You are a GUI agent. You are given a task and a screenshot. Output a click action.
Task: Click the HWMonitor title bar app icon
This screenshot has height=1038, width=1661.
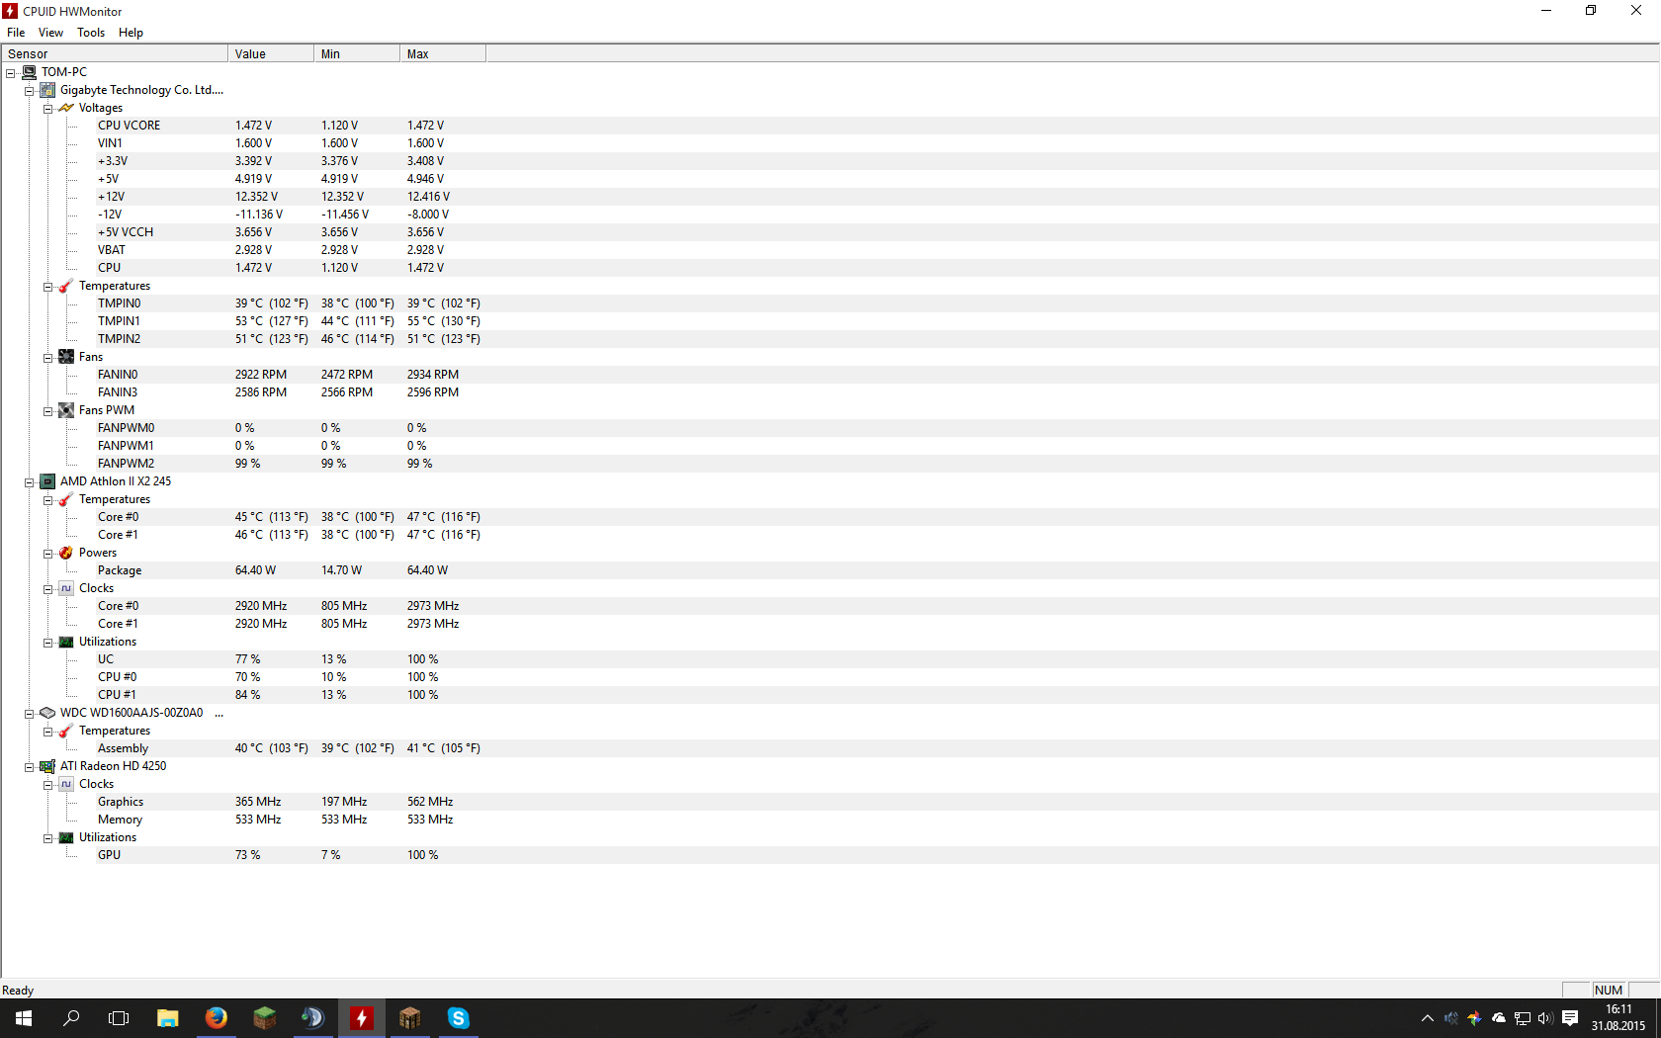[x=10, y=11]
